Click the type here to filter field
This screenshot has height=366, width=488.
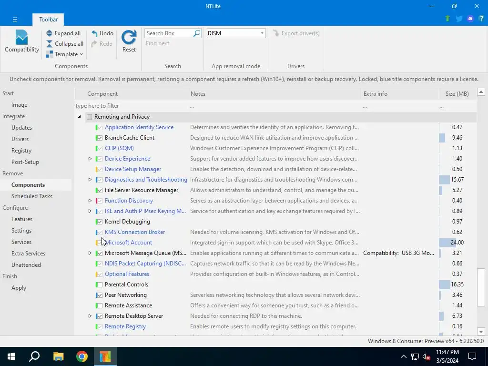click(x=132, y=106)
